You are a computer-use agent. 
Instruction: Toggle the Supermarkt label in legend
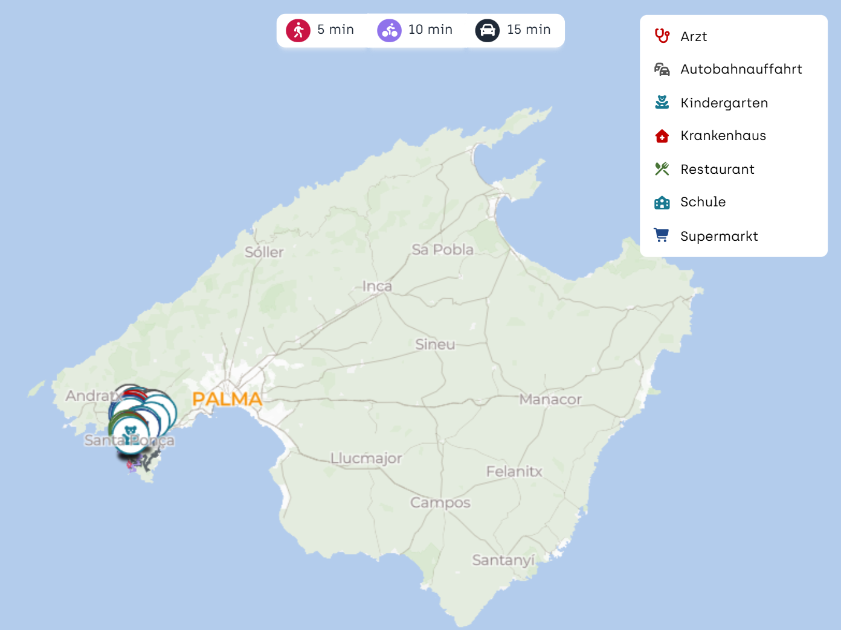click(x=718, y=236)
